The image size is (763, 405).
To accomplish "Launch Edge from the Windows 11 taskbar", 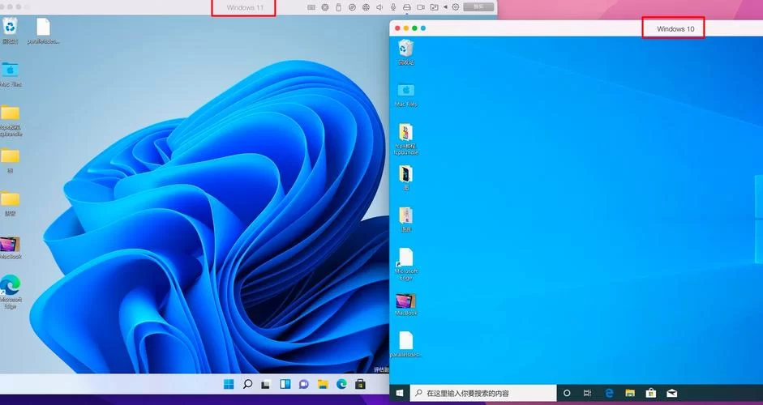I will point(341,384).
